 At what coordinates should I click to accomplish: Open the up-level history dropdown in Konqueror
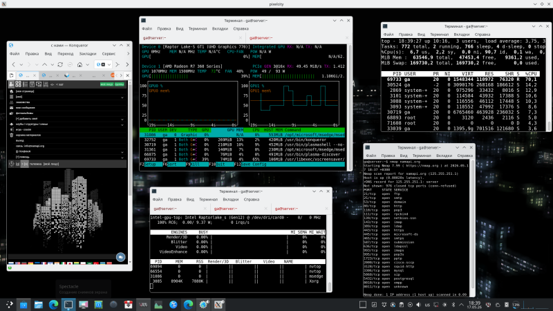53,65
